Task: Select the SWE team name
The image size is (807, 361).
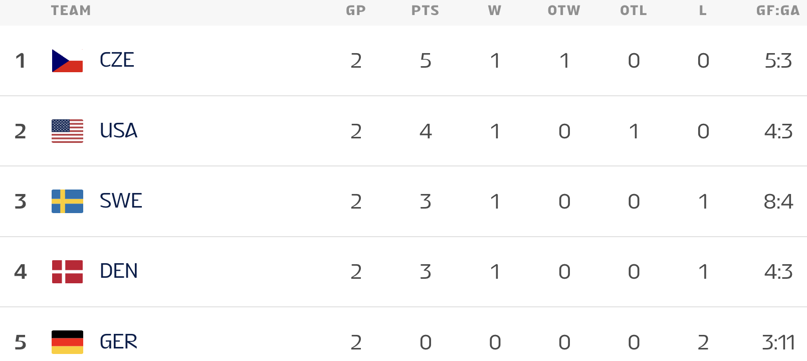Action: tap(121, 201)
